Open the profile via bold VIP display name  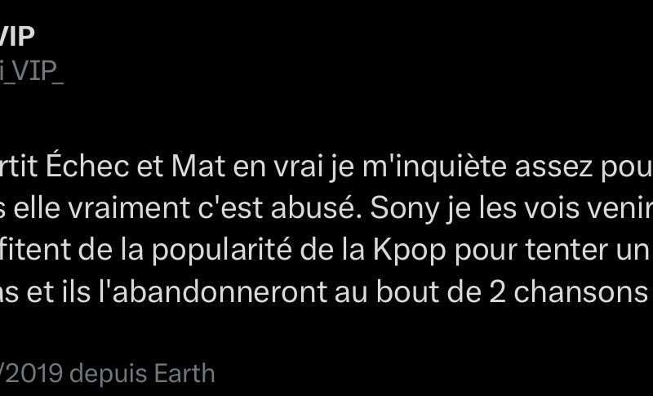point(16,36)
